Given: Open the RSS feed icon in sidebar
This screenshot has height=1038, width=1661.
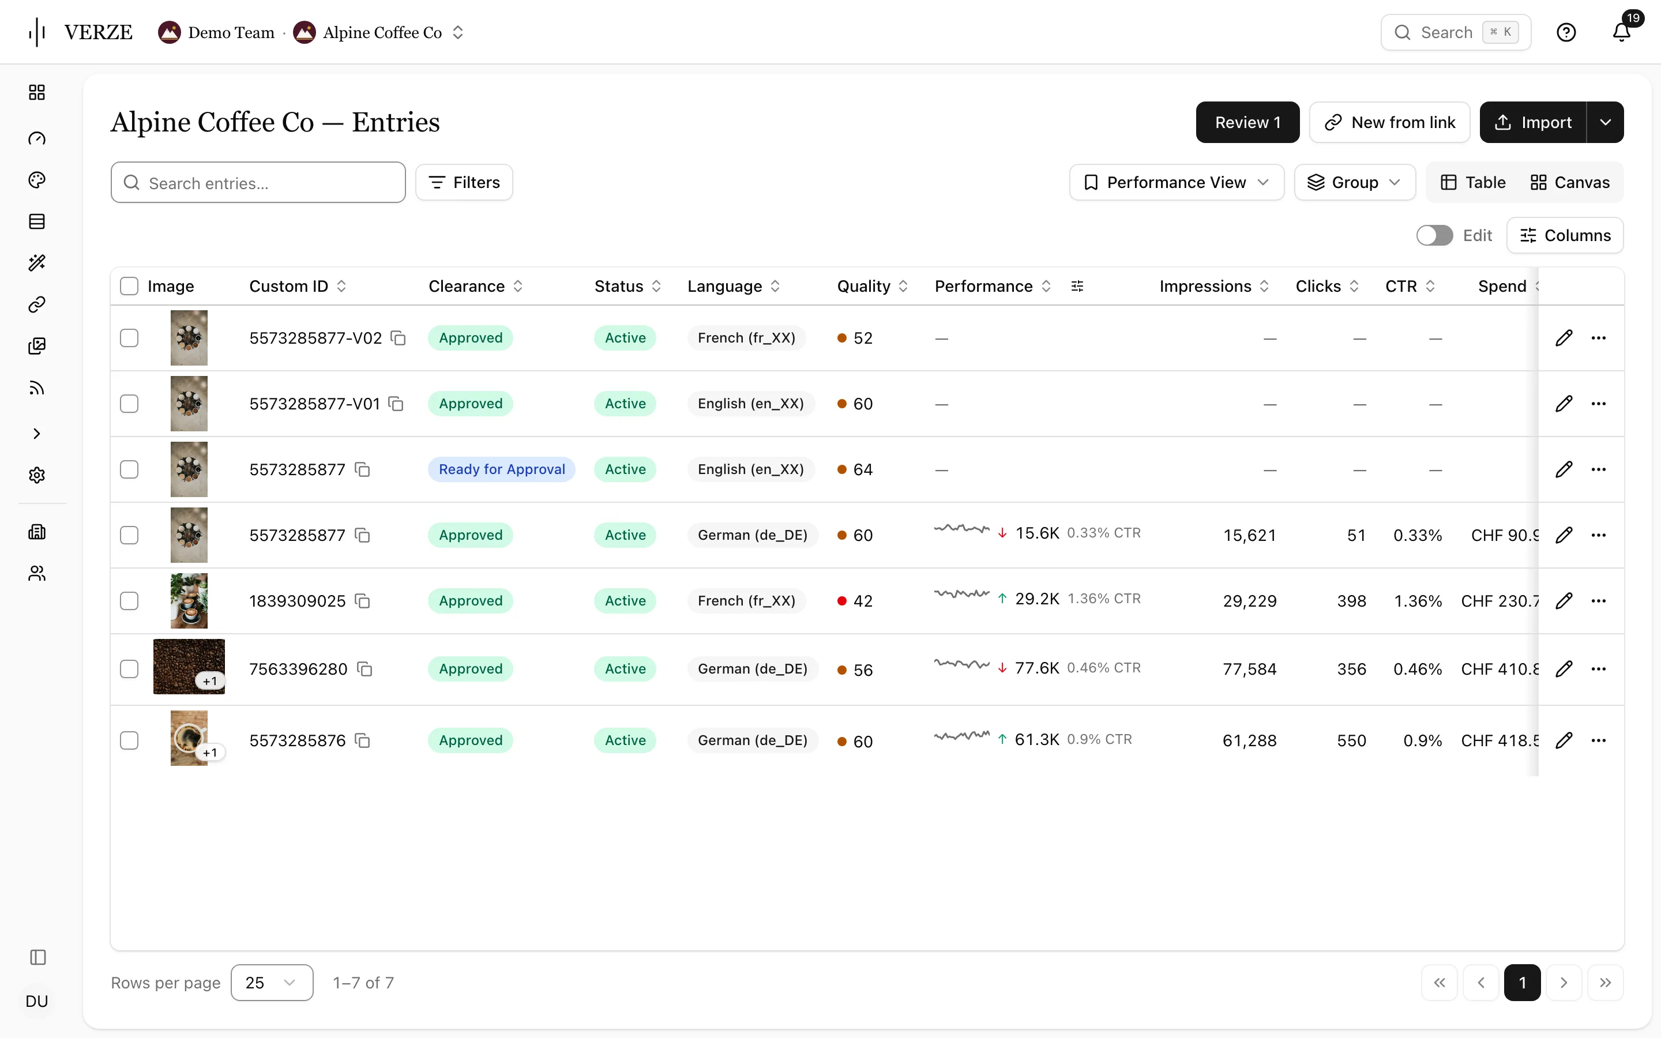Looking at the screenshot, I should (37, 389).
